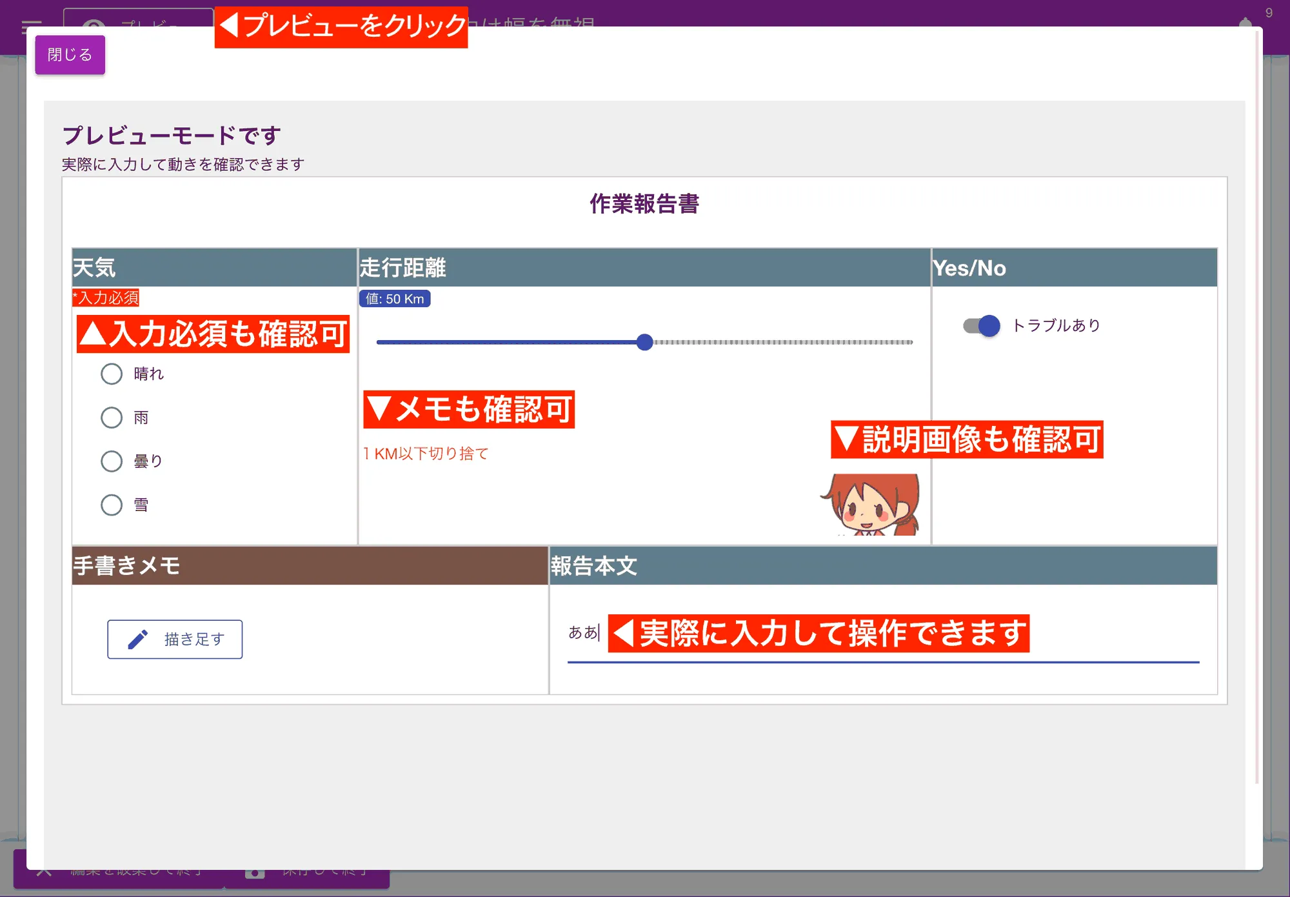
Task: Click the help icon inside the プレビュー button
Action: [x=94, y=26]
